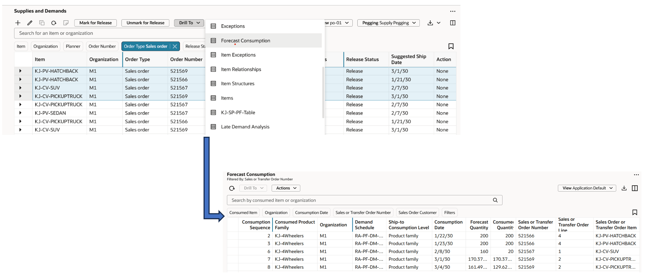Viewport: 648px width, 276px height.
Task: Click the bookmark icon in Forecast Consumption
Action: 635,213
